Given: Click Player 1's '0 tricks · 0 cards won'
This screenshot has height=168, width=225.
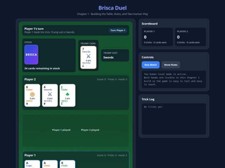Looking at the screenshot, I should tap(155, 42).
